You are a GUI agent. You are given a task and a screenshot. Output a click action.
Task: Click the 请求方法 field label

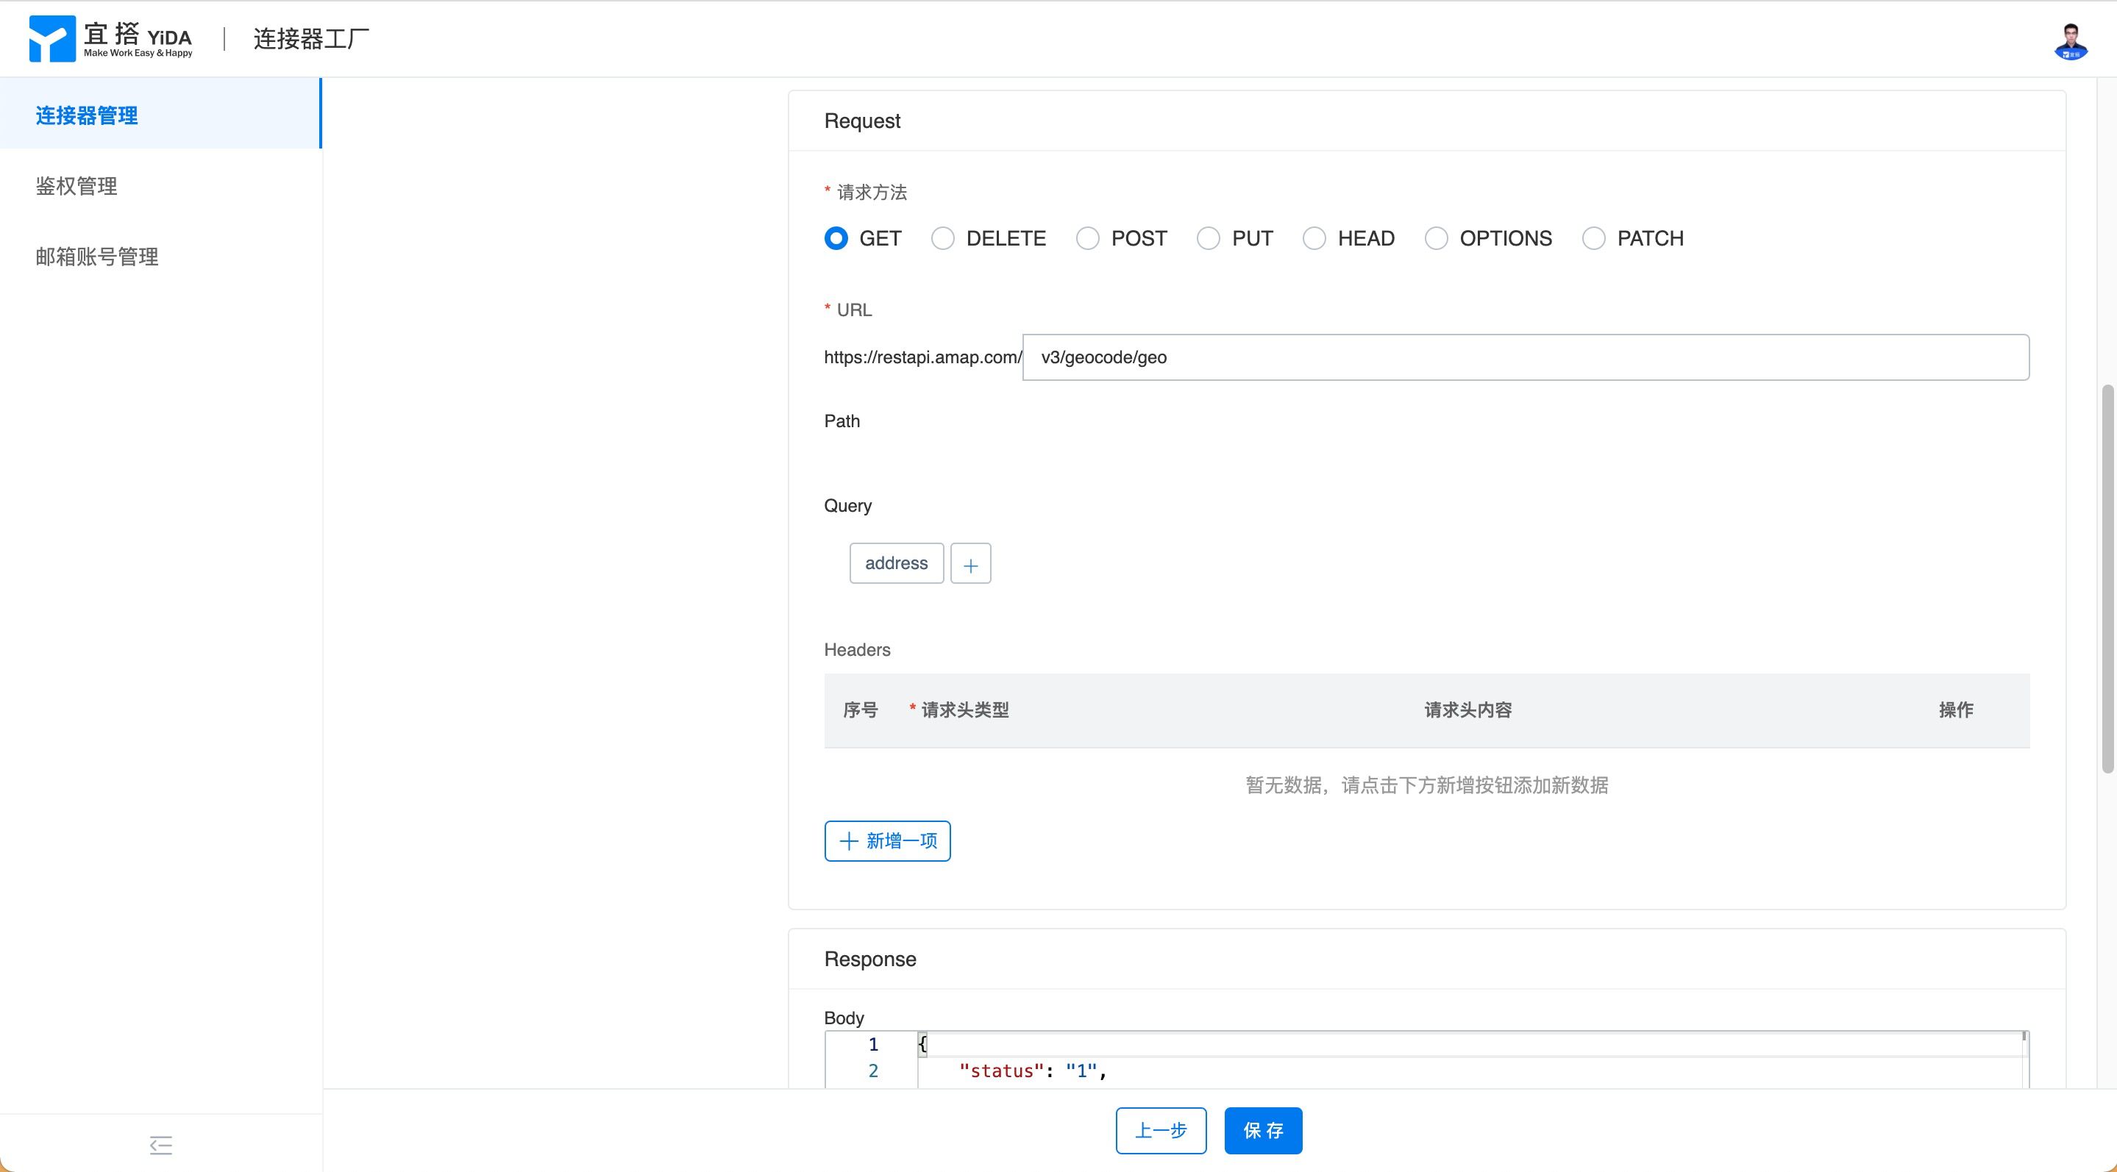click(x=871, y=192)
